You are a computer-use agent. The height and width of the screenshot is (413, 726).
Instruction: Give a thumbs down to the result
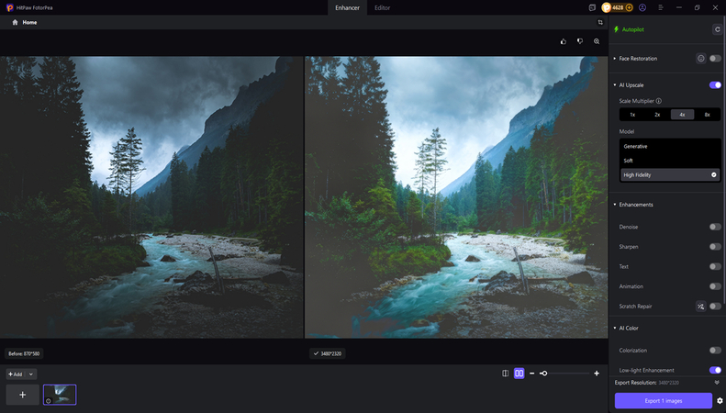(580, 41)
